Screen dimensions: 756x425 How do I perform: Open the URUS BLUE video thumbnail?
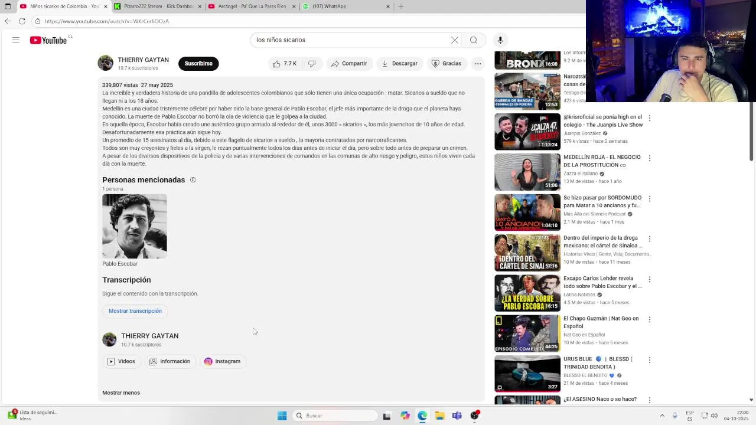point(527,373)
